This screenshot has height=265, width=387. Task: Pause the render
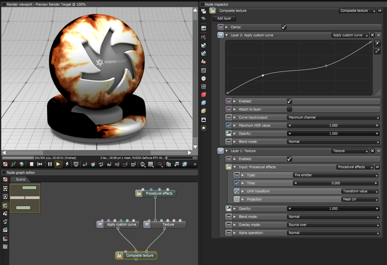point(50,164)
